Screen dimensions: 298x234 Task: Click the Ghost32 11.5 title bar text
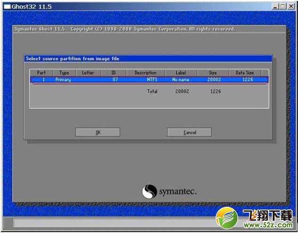32,7
